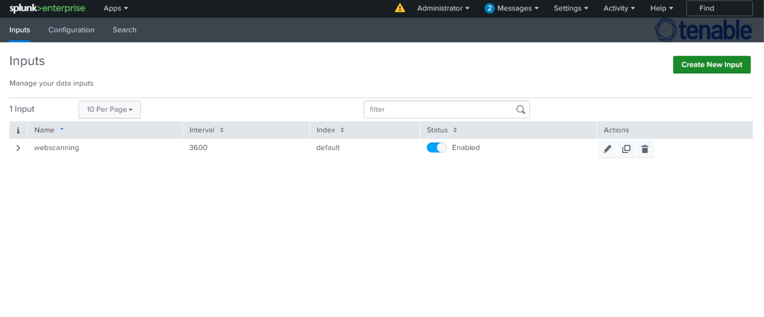This screenshot has height=317, width=764.
Task: Edit the webscanning input with pencil icon
Action: point(607,149)
